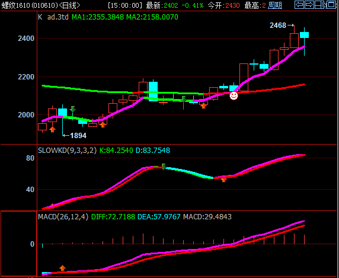Click the K:84.2540 value
Viewport: 339px width, 278px height.
[x=116, y=150]
